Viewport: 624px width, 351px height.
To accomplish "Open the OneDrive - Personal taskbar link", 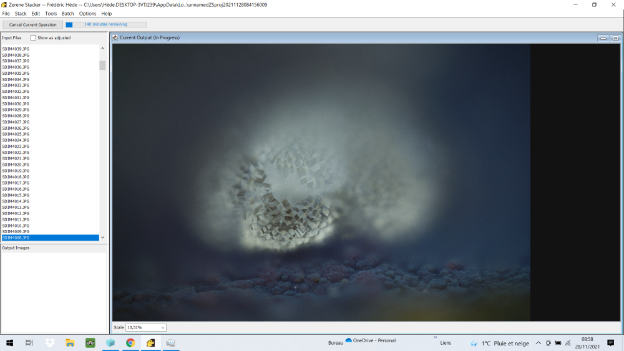I will click(371, 341).
